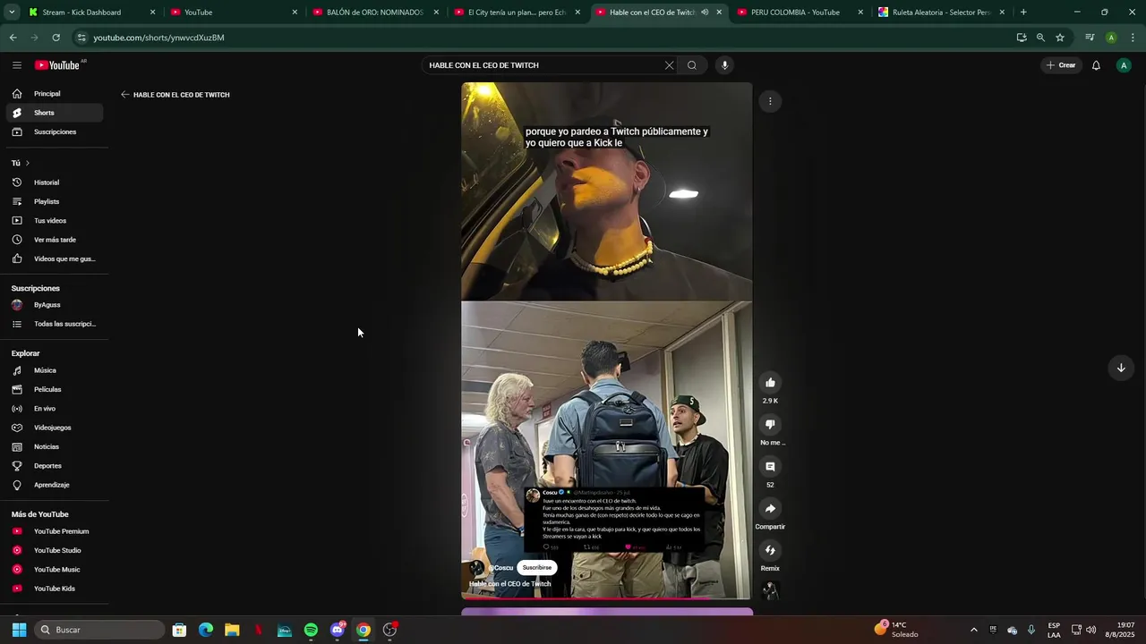Click the Crear button

[x=1061, y=65]
